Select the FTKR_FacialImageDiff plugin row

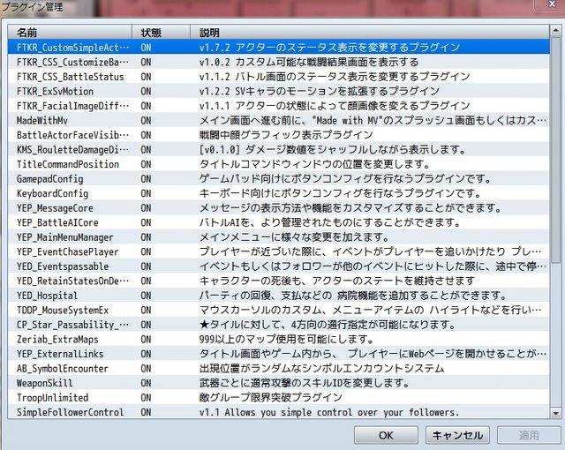click(x=279, y=106)
